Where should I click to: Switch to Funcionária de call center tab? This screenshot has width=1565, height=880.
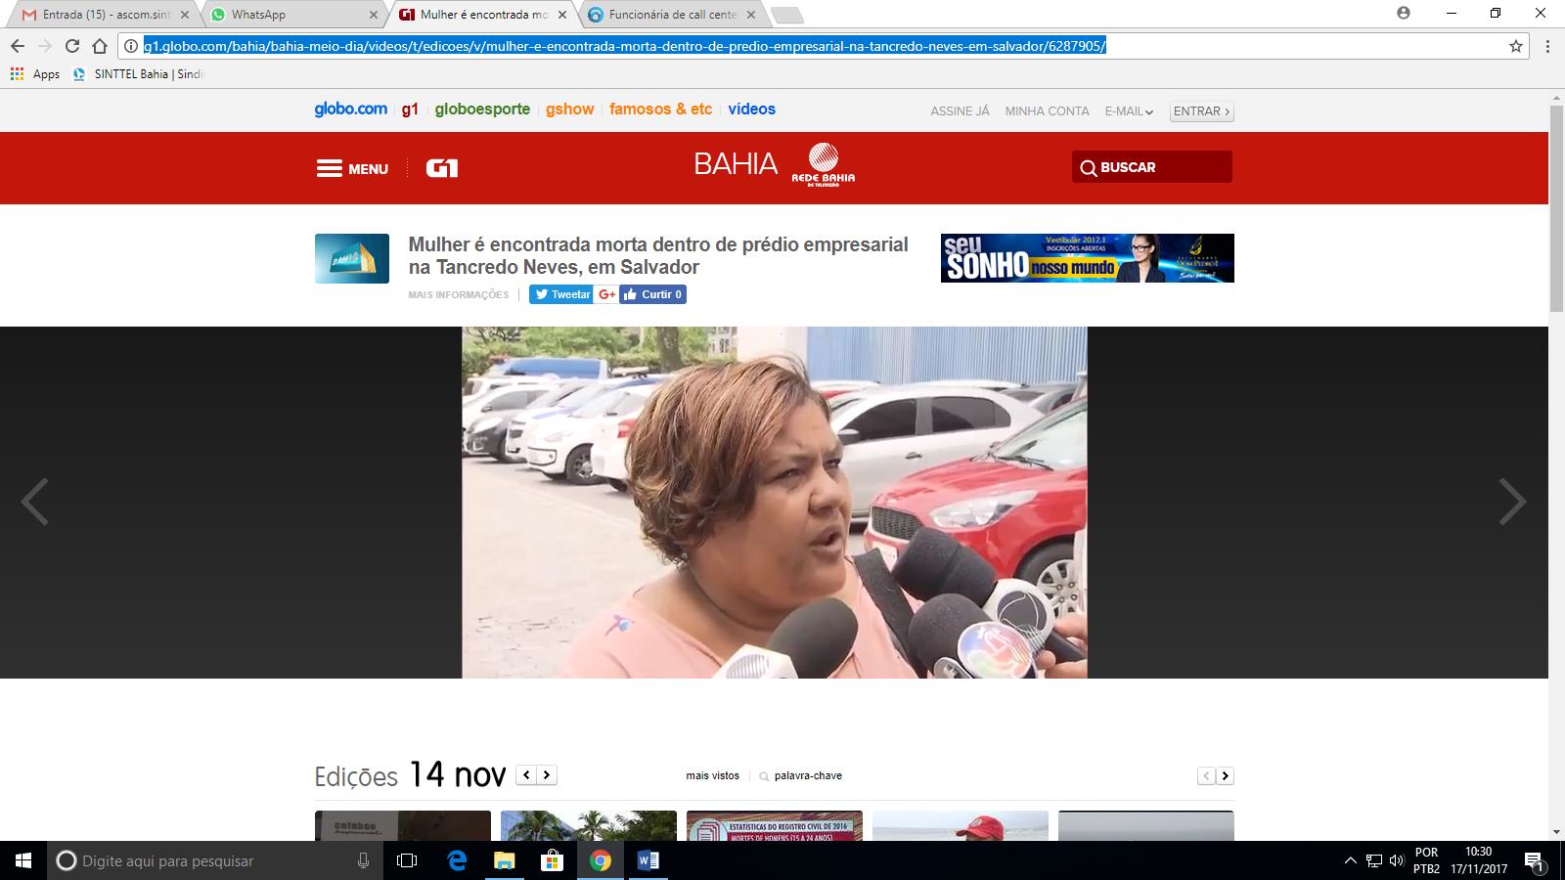coord(672,15)
